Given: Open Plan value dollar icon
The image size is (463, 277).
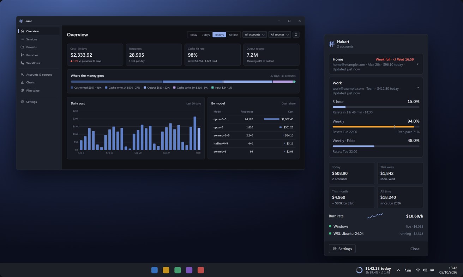Looking at the screenshot, I should 22,90.
